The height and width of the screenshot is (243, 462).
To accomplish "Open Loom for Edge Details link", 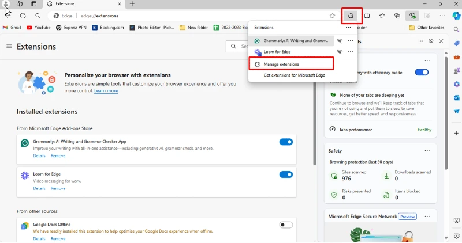I will [39, 188].
